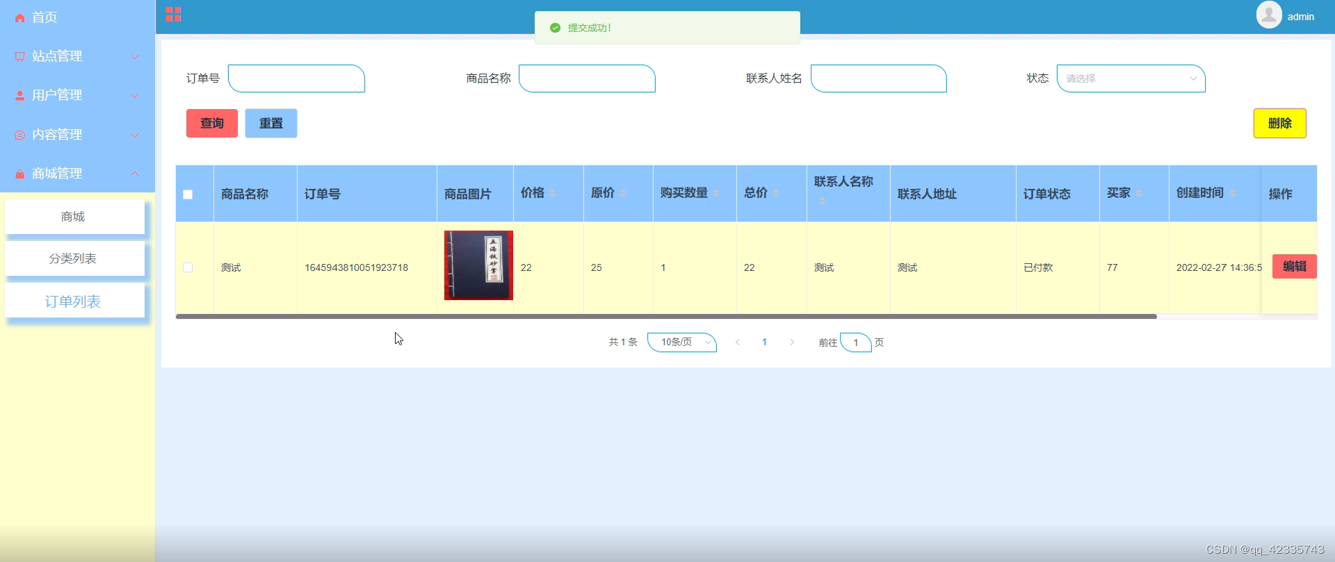Click the 2022-02-27 creation time cell
The width and height of the screenshot is (1335, 562).
tap(1219, 267)
